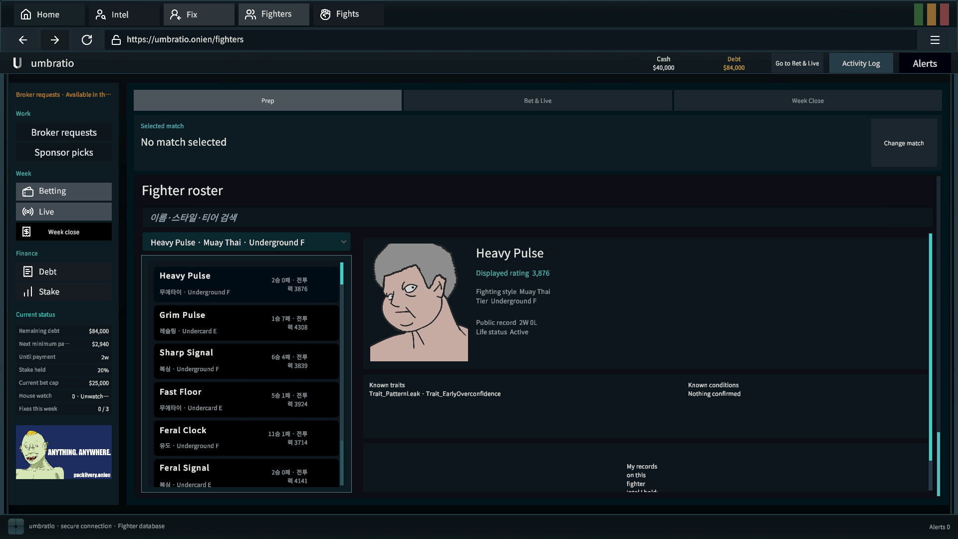Select Grim Pulse in the roster list
This screenshot has height=539, width=958.
point(246,322)
